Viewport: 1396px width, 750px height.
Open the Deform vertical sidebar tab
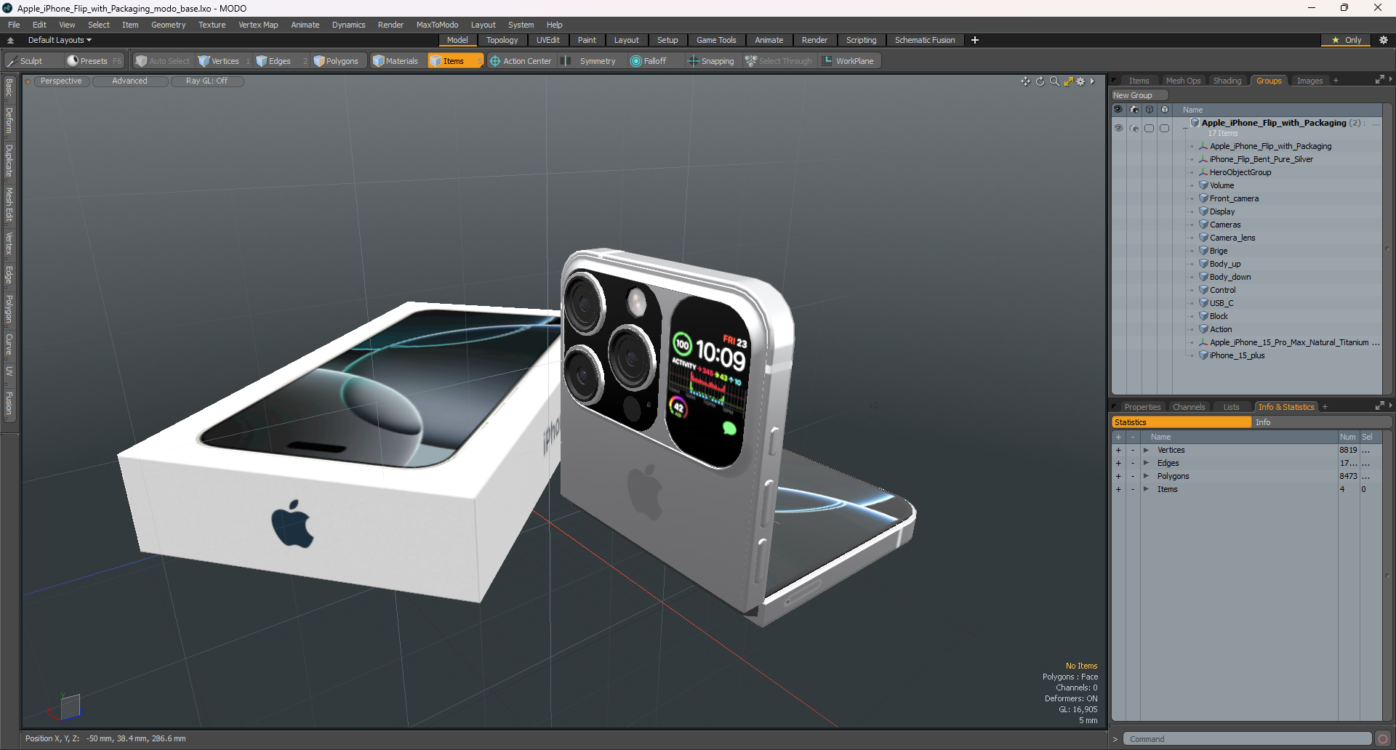(x=9, y=121)
